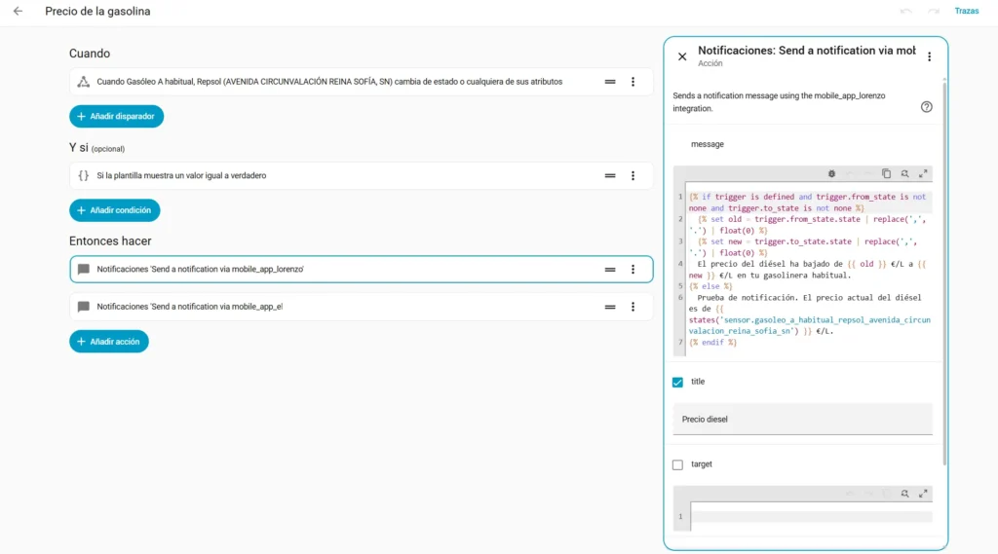Viewport: 998px width, 554px height.
Task: Open the three-dot menu of the condition row
Action: [x=633, y=175]
